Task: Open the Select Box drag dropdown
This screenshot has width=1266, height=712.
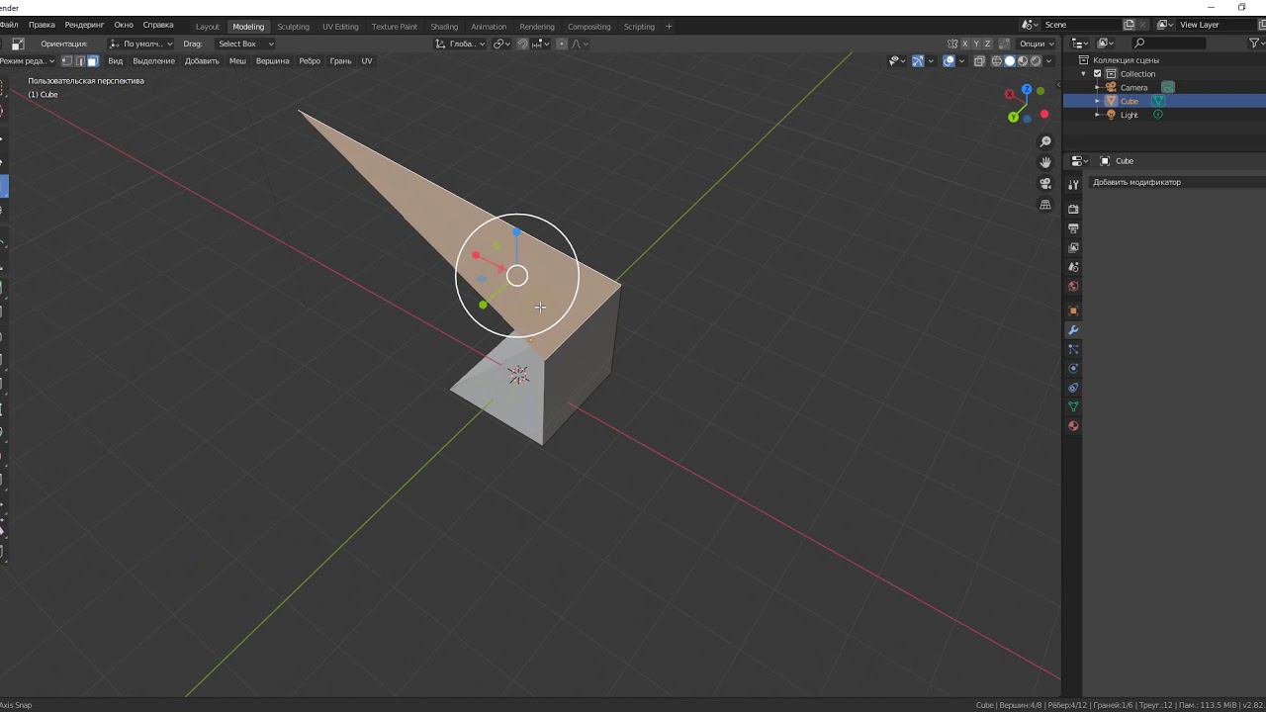Action: tap(244, 44)
